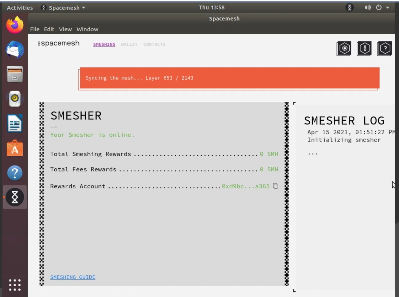Open the help question-mark hexagon icon

pos(385,48)
